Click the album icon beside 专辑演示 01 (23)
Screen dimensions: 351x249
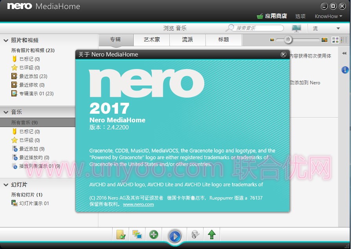pyautogui.click(x=15, y=93)
